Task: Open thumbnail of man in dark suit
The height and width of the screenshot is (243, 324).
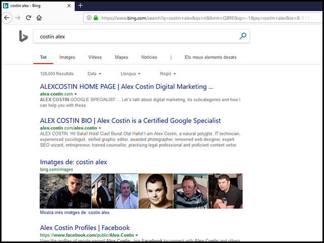Action: coord(103,191)
